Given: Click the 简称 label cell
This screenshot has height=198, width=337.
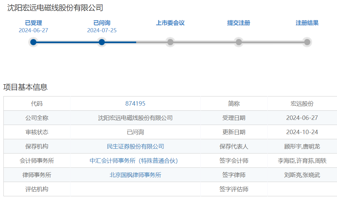Looking at the screenshot, I should pyautogui.click(x=234, y=104).
